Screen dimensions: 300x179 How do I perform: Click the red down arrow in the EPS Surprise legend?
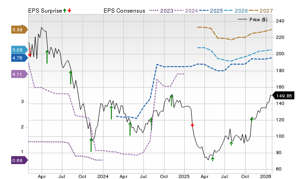(69, 10)
